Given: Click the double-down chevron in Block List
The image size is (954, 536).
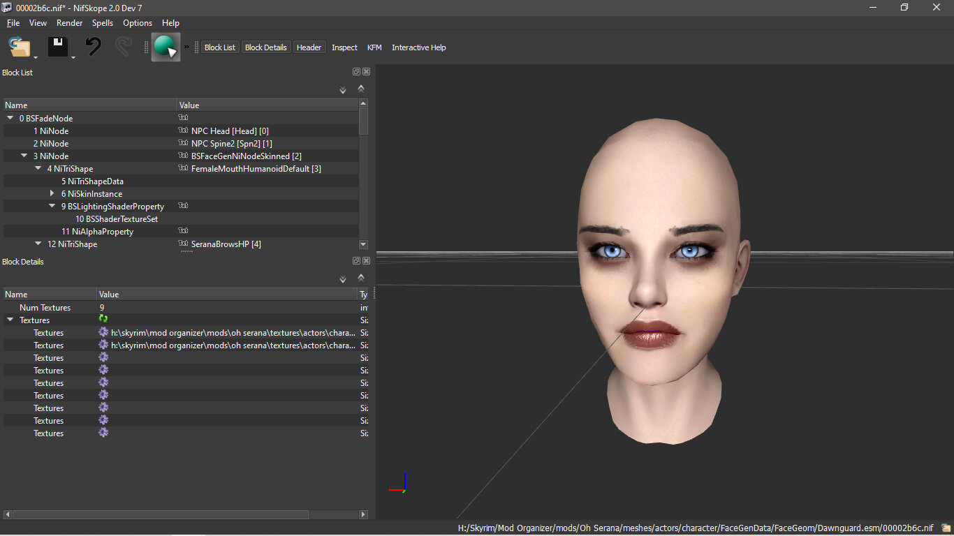Looking at the screenshot, I should coord(343,90).
